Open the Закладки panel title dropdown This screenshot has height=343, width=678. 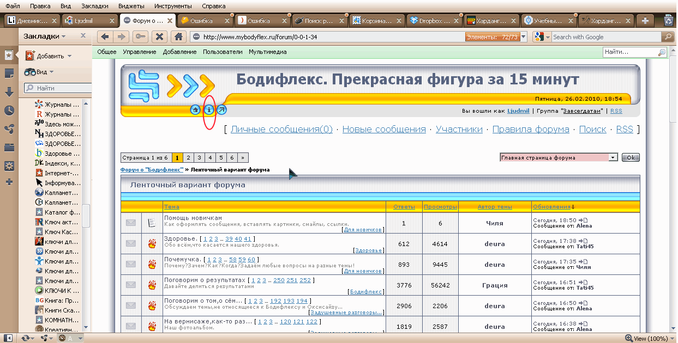click(44, 36)
